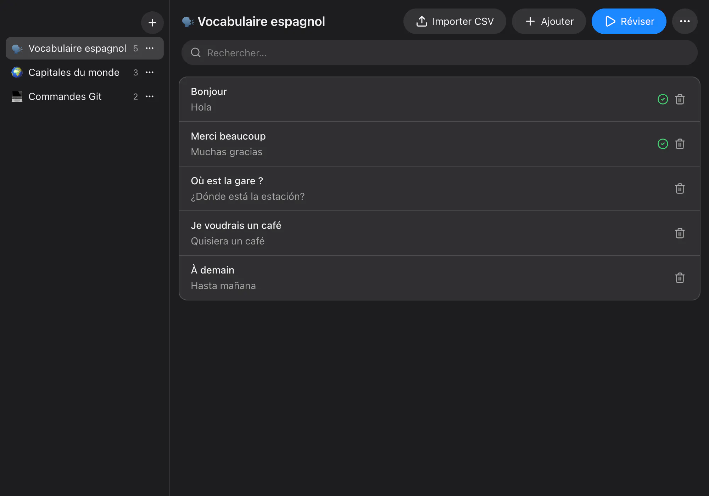Delete the À demain card
Viewport: 709px width, 496px height.
tap(680, 278)
